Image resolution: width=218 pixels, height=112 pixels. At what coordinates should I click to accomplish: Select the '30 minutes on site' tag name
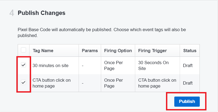[50, 65]
